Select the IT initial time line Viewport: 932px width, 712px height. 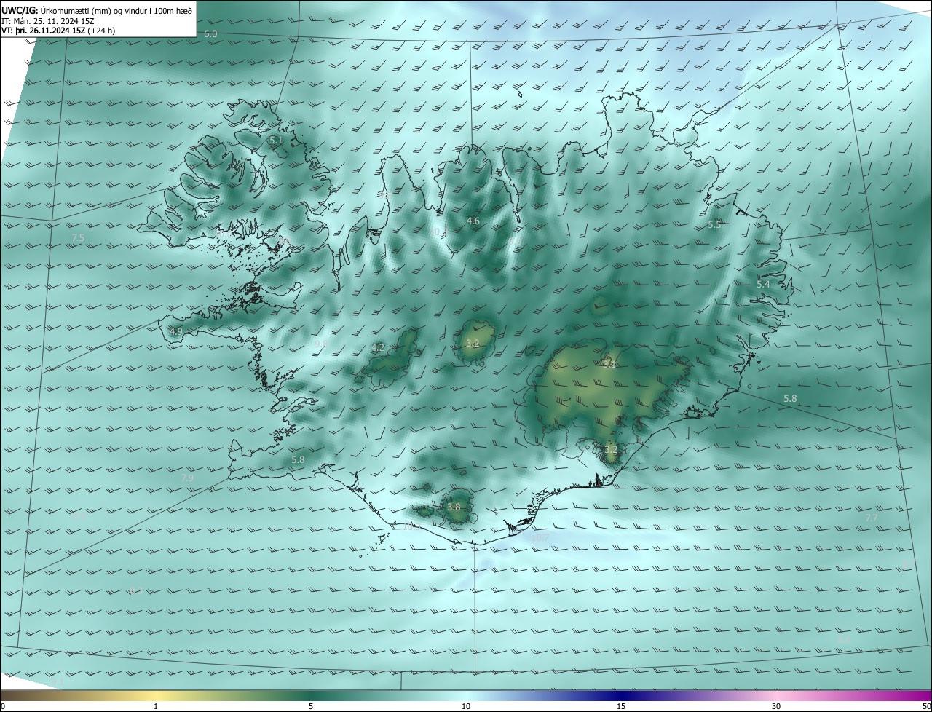click(48, 20)
